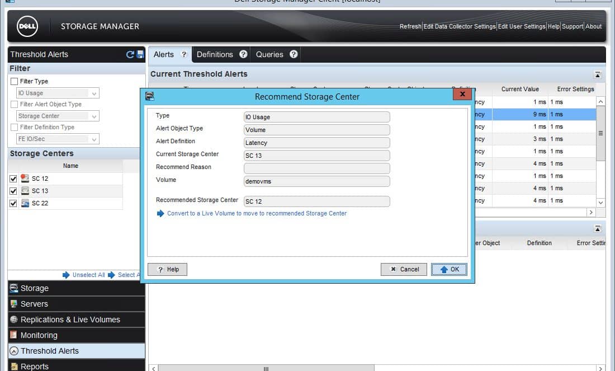Collapse the Current Threshold Alerts section
Screen dimensions: 615x371
click(x=597, y=74)
